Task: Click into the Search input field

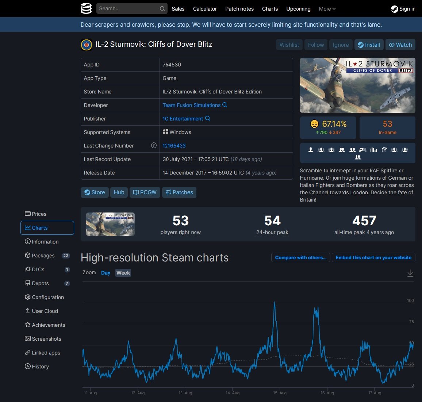Action: point(128,9)
